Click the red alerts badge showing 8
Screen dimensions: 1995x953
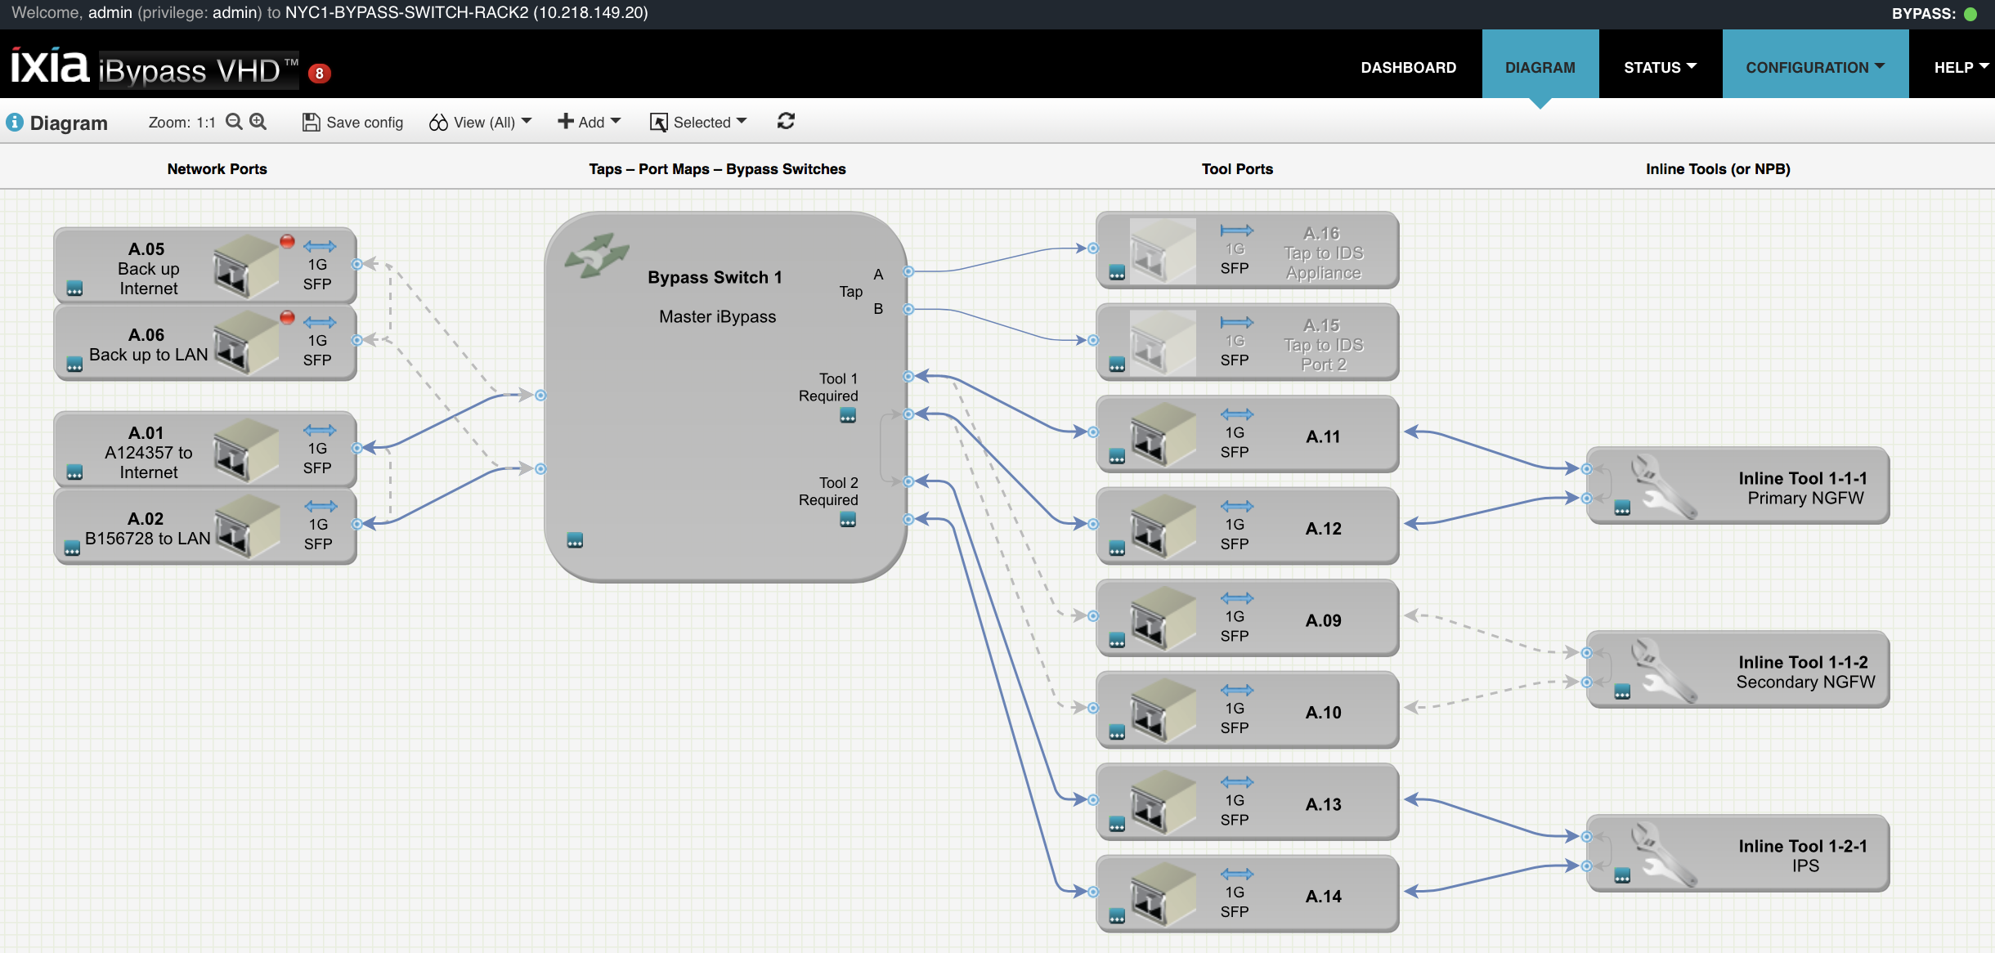click(320, 74)
